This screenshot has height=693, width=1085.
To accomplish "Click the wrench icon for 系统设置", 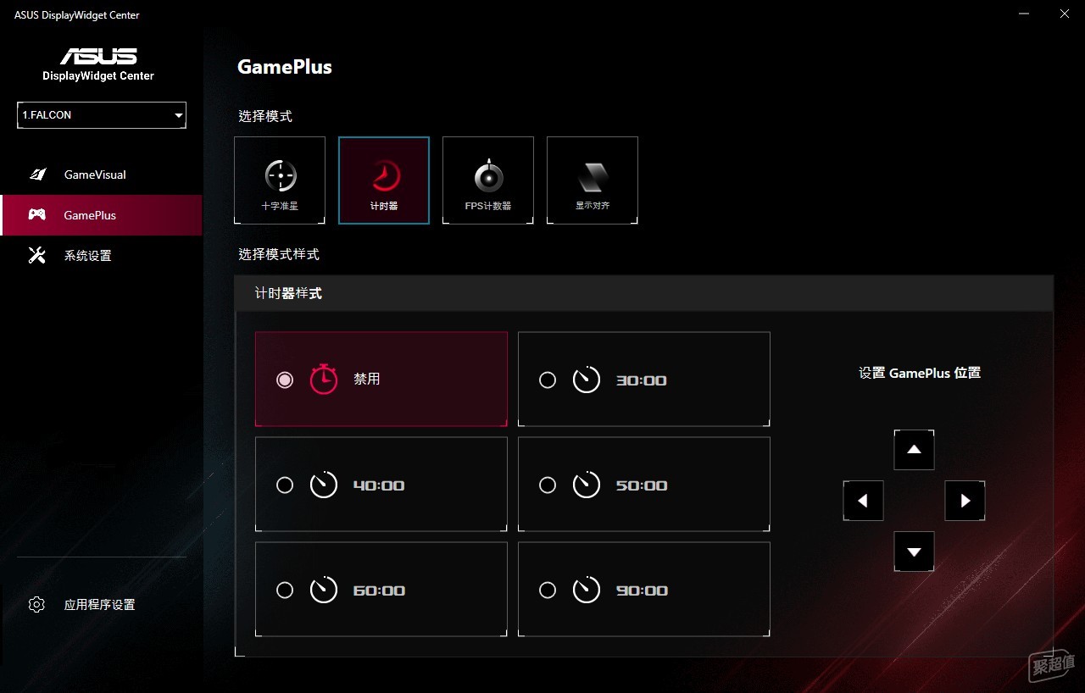I will pyautogui.click(x=37, y=255).
